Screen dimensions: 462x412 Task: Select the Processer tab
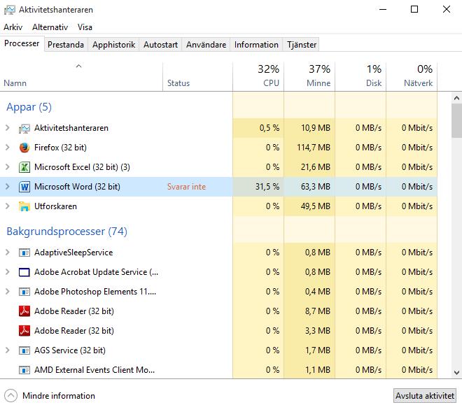(22, 43)
